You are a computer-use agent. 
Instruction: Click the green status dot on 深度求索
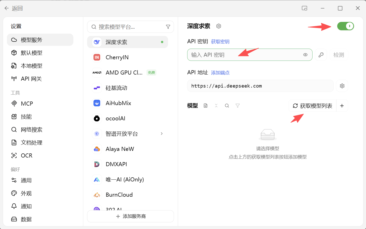pyautogui.click(x=162, y=42)
